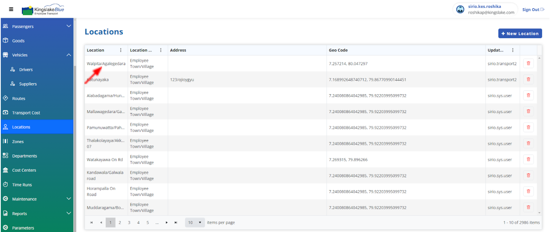
Task: Click the Kandawala/Galwala road cell
Action: (105, 176)
